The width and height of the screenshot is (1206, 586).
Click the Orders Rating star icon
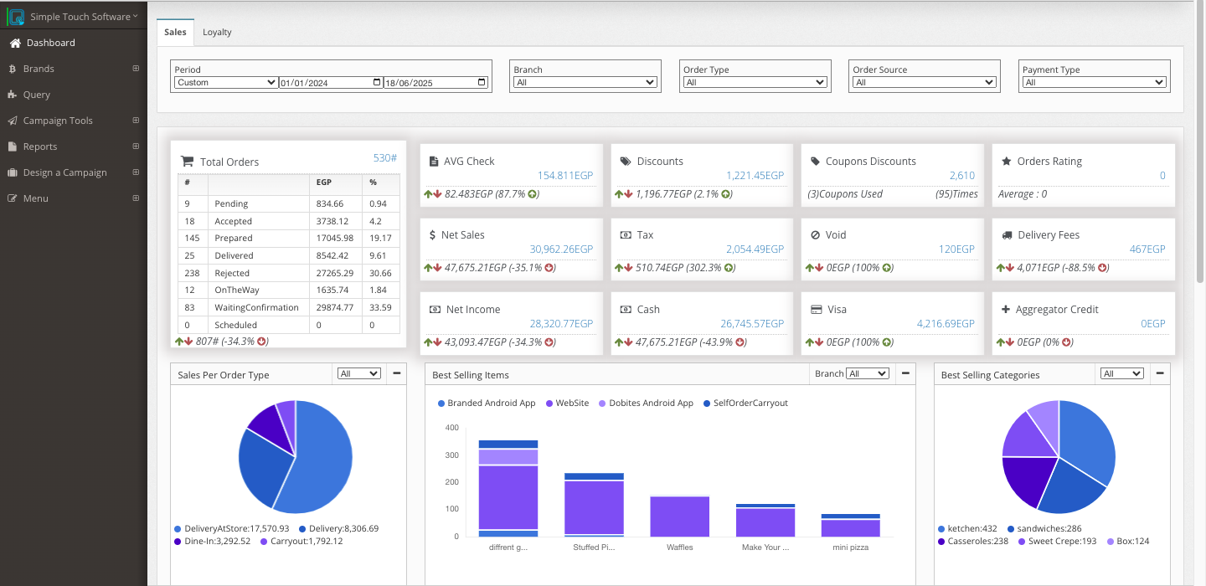(1006, 161)
